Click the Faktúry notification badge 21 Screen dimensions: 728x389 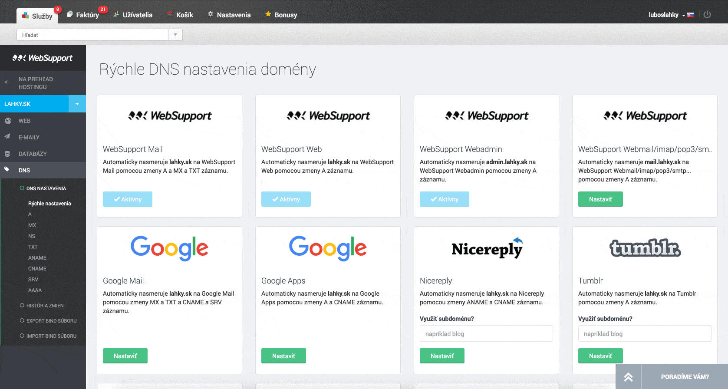(x=103, y=9)
